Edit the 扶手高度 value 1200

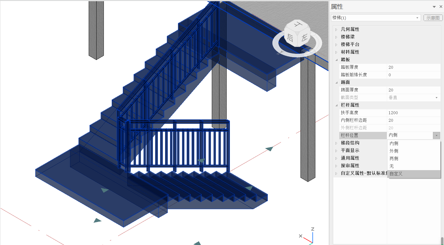pos(414,113)
